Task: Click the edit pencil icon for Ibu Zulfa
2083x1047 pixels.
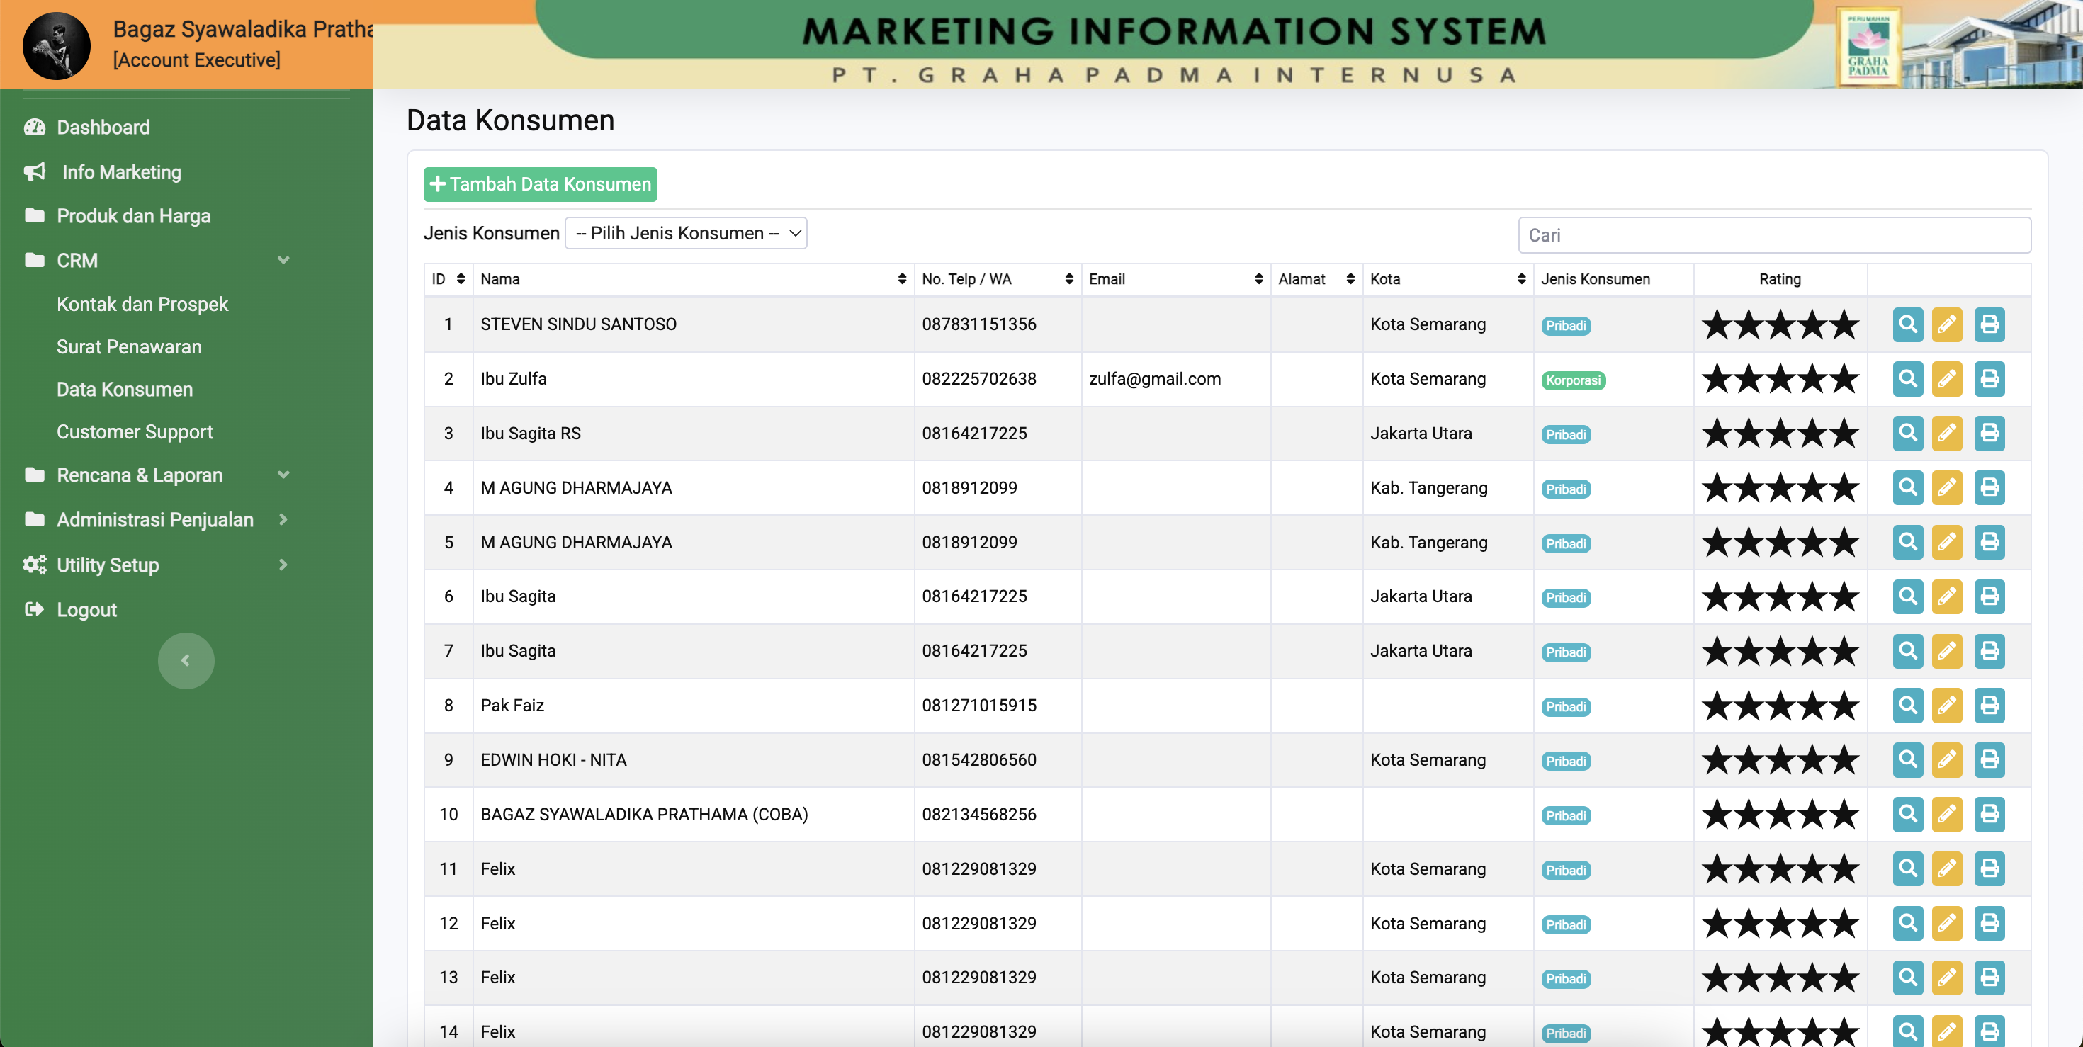Action: click(x=1946, y=378)
